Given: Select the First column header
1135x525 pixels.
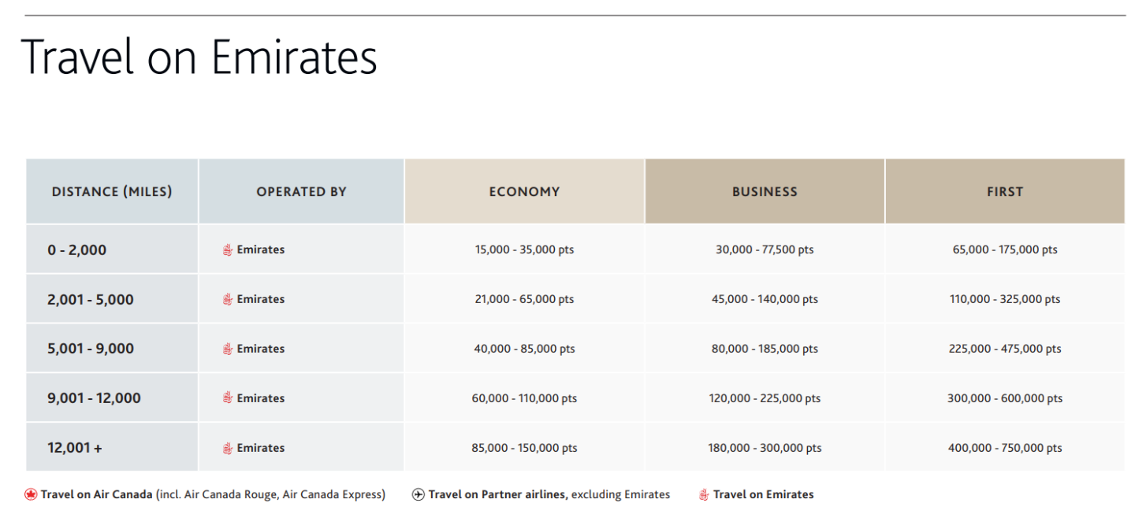Looking at the screenshot, I should tap(1005, 191).
